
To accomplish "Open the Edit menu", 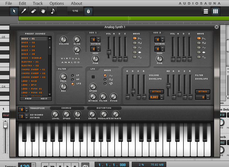I will pyautogui.click(x=23, y=3).
